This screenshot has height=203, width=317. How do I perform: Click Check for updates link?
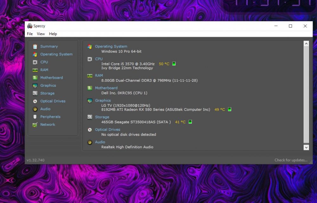pyautogui.click(x=291, y=160)
